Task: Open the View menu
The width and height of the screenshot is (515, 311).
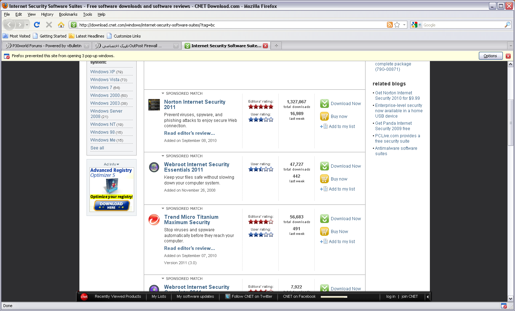Action: [31, 14]
